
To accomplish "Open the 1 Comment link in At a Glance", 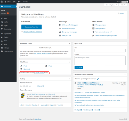I will (26, 69).
